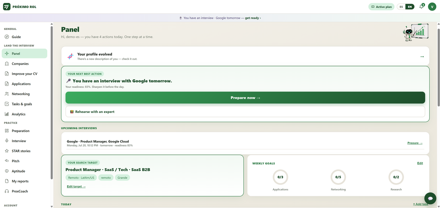This screenshot has width=440, height=208.
Task: Open Companies in the sidebar
Action: coord(25,64)
